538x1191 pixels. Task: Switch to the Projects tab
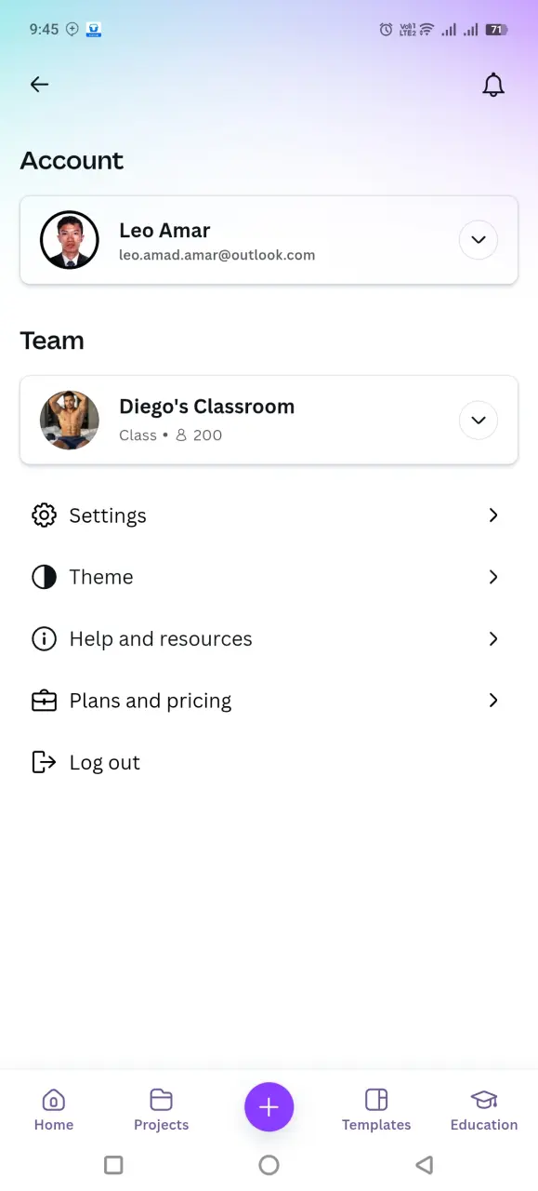coord(161,1109)
